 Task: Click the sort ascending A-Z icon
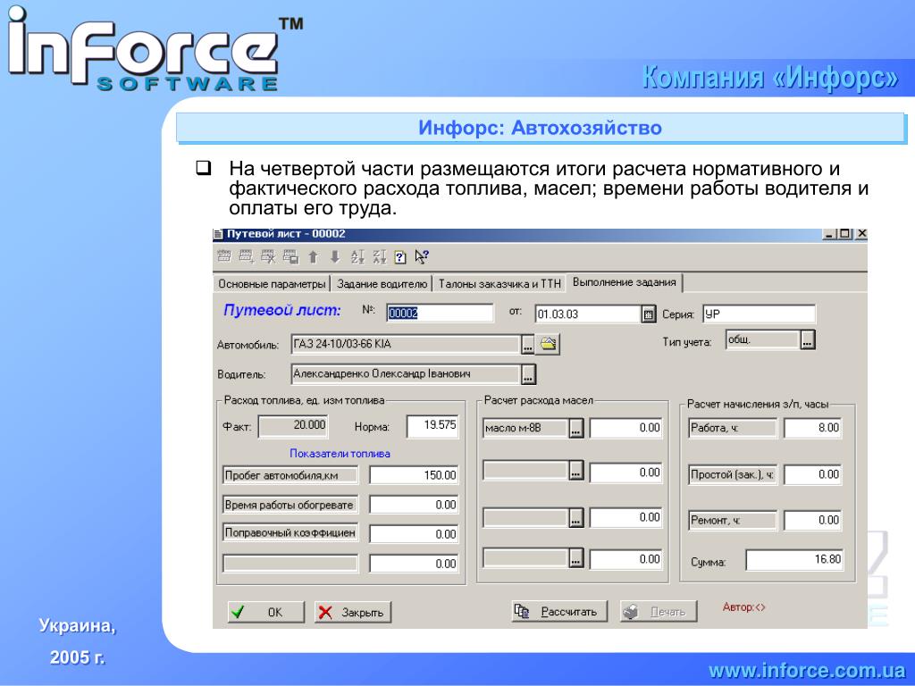357,256
